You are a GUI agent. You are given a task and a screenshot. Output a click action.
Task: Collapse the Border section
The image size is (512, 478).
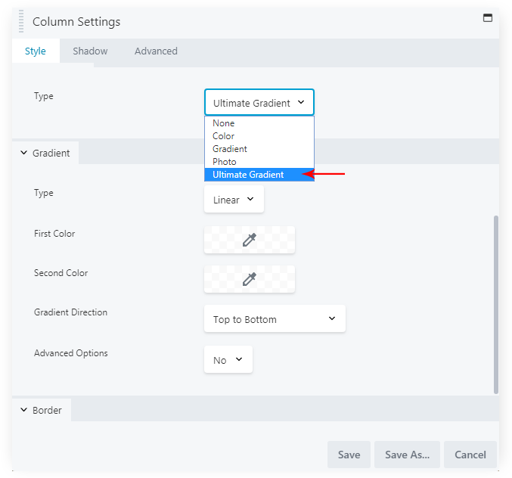[41, 410]
